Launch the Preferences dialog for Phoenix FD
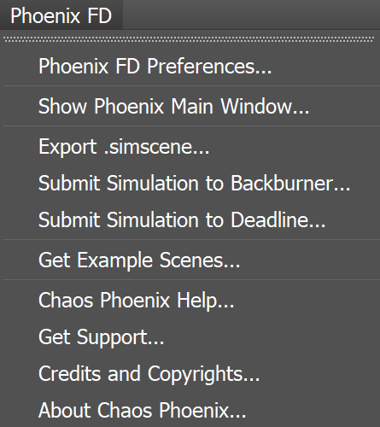 click(191, 66)
